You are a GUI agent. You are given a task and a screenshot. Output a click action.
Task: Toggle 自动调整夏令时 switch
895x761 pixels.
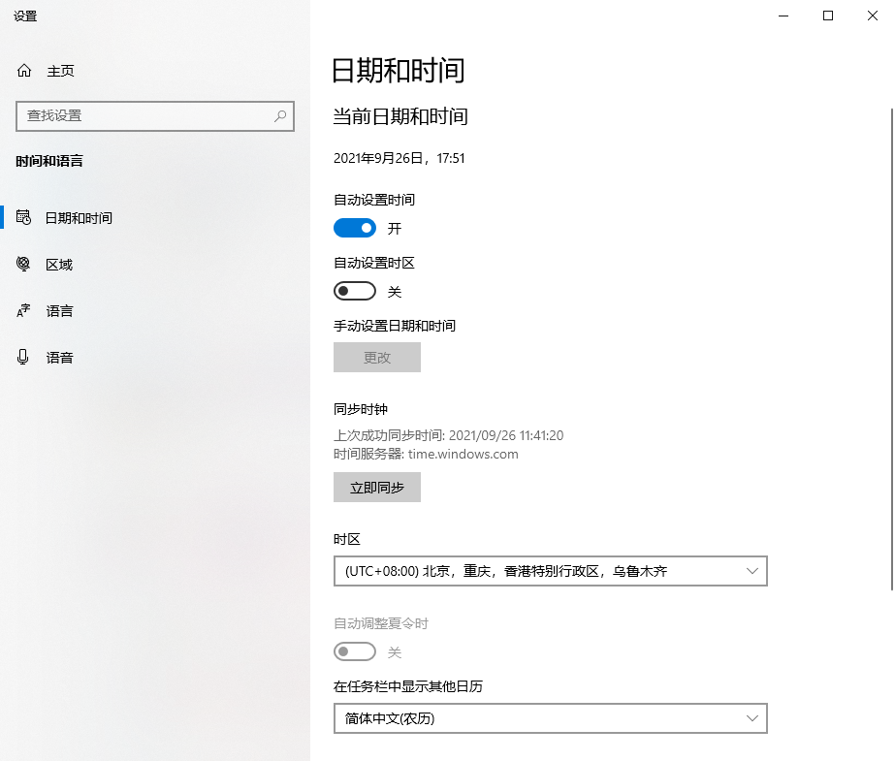tap(355, 652)
